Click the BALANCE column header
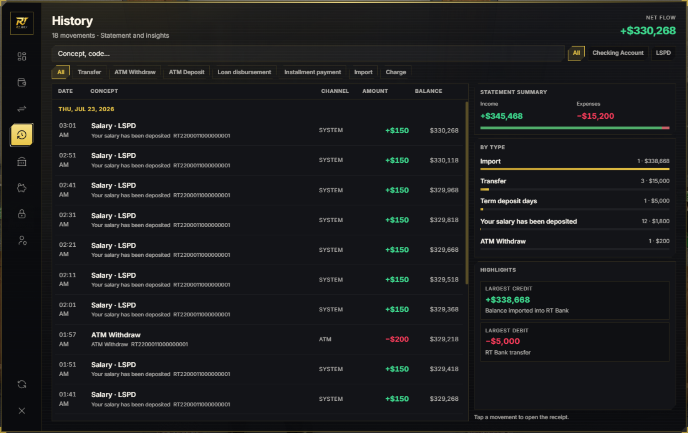The image size is (688, 433). [429, 91]
